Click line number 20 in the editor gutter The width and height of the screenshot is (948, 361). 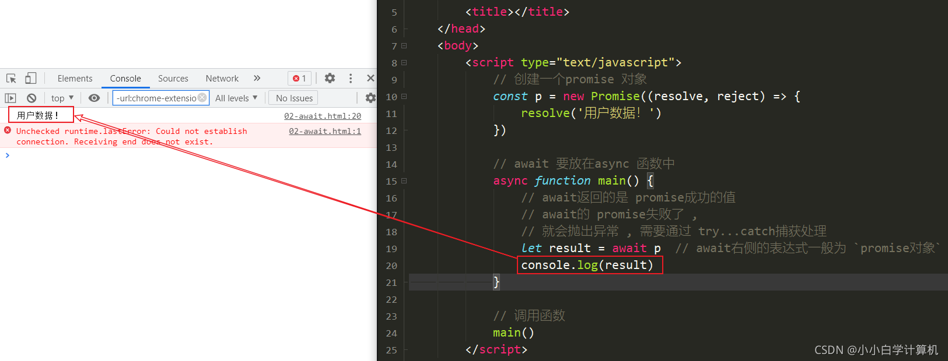(x=391, y=266)
